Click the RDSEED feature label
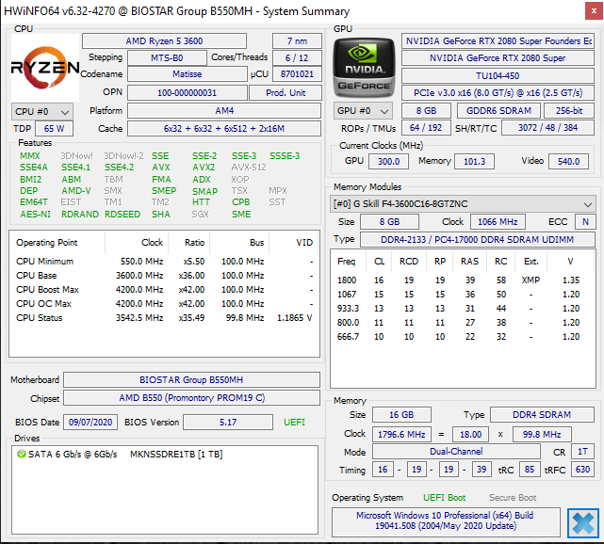 coord(122,215)
